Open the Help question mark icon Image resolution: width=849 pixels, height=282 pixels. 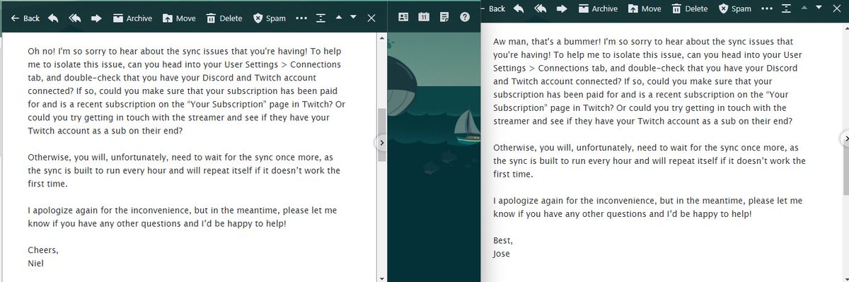point(465,18)
